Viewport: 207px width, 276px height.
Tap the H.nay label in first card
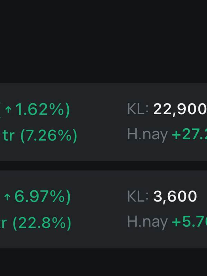pos(147,135)
